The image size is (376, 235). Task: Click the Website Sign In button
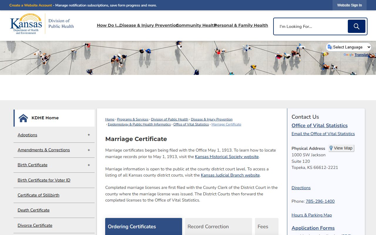point(350,5)
